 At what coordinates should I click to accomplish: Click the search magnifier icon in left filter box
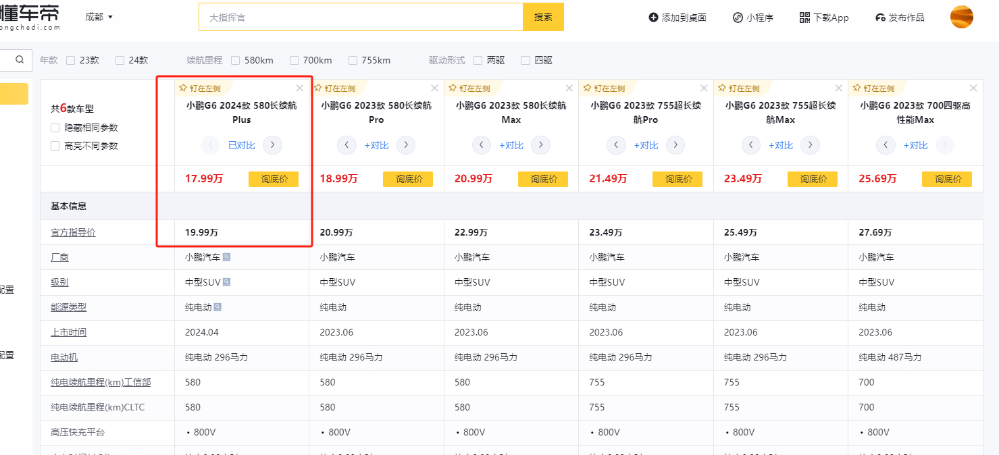click(19, 60)
